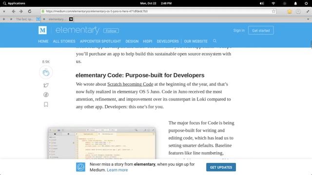Open the brightness night light indicator
The height and width of the screenshot is (175, 312).
click(285, 3)
